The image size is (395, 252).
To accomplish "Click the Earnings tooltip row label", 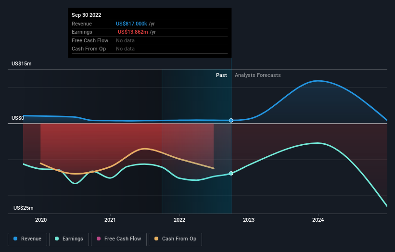I will click(x=82, y=32).
